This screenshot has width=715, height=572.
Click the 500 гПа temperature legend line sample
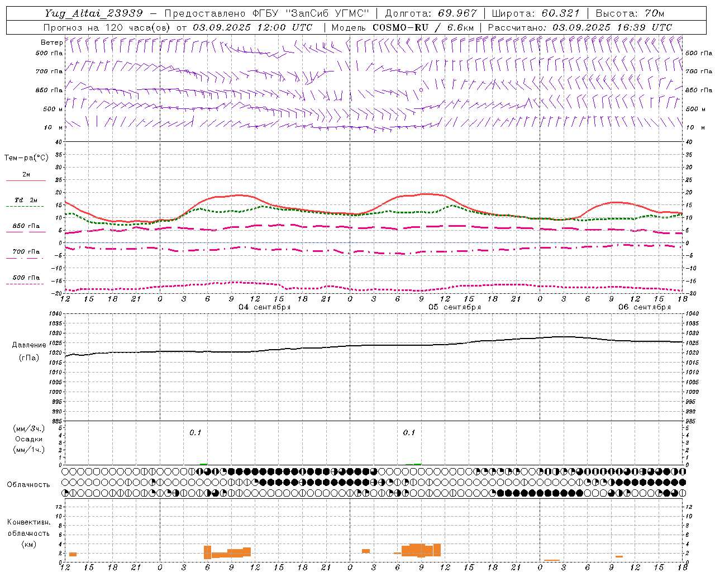tap(25, 284)
